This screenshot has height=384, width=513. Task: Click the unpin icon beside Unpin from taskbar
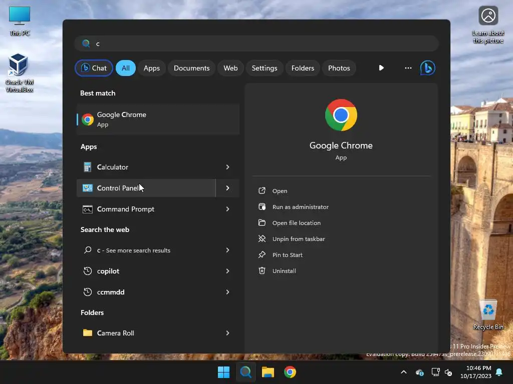(x=262, y=238)
